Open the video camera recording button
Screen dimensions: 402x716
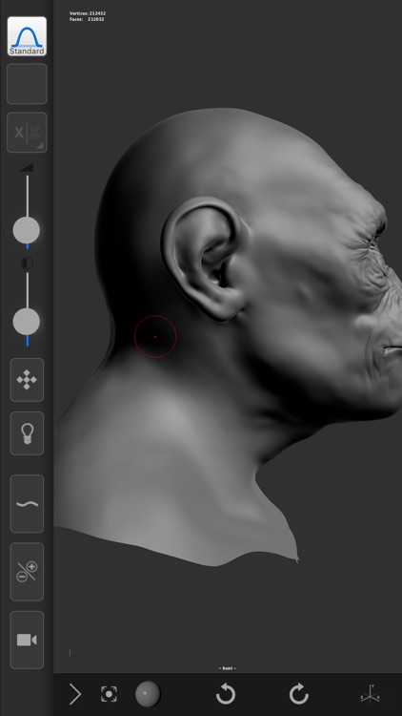pyautogui.click(x=27, y=640)
